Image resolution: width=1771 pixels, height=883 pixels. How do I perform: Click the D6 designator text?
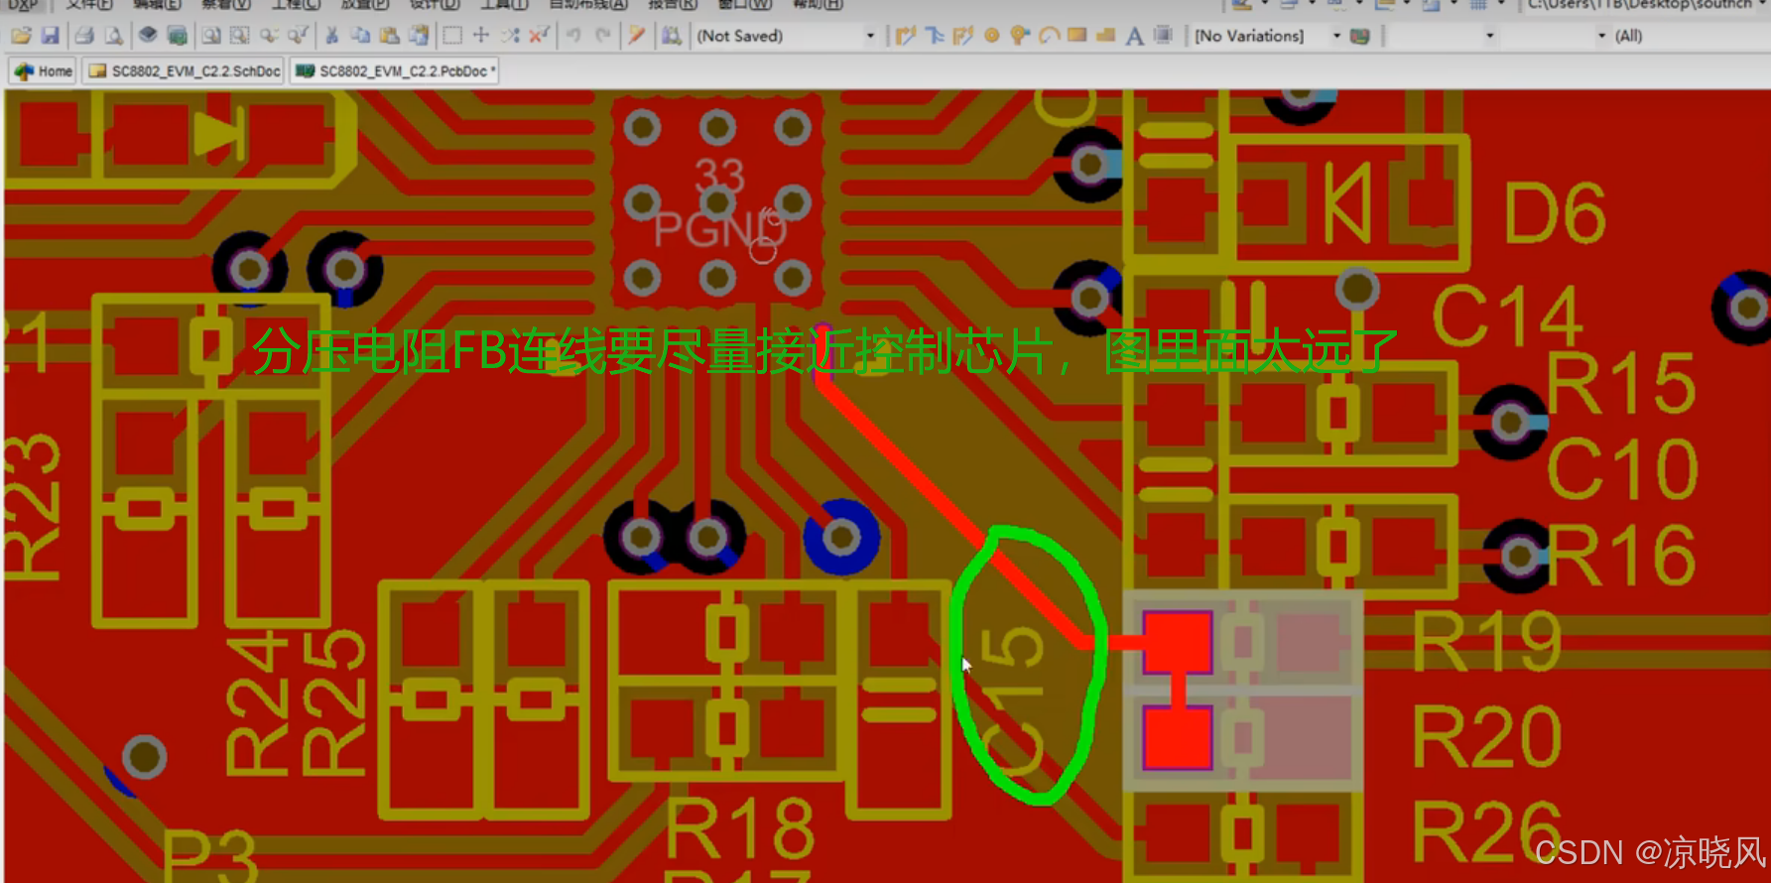(x=1554, y=213)
